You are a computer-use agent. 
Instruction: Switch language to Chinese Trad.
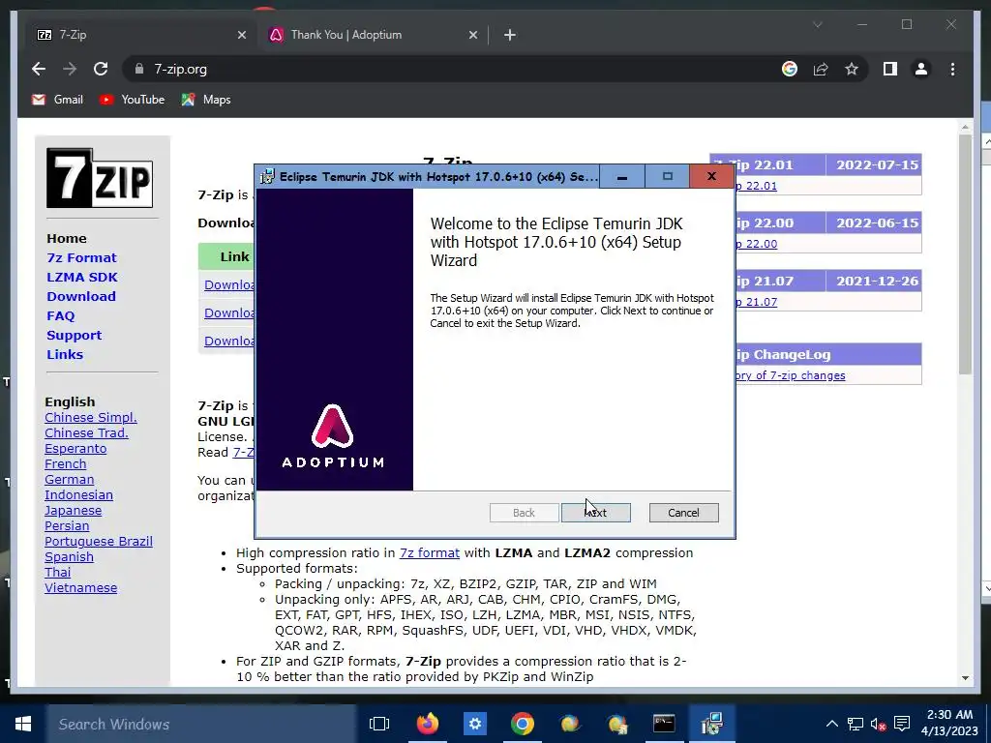pos(86,432)
